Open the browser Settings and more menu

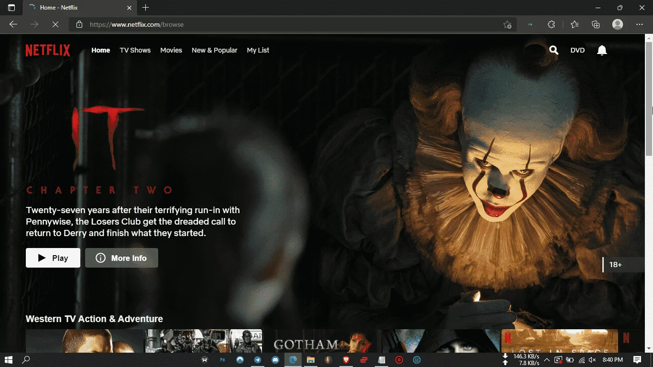640,24
